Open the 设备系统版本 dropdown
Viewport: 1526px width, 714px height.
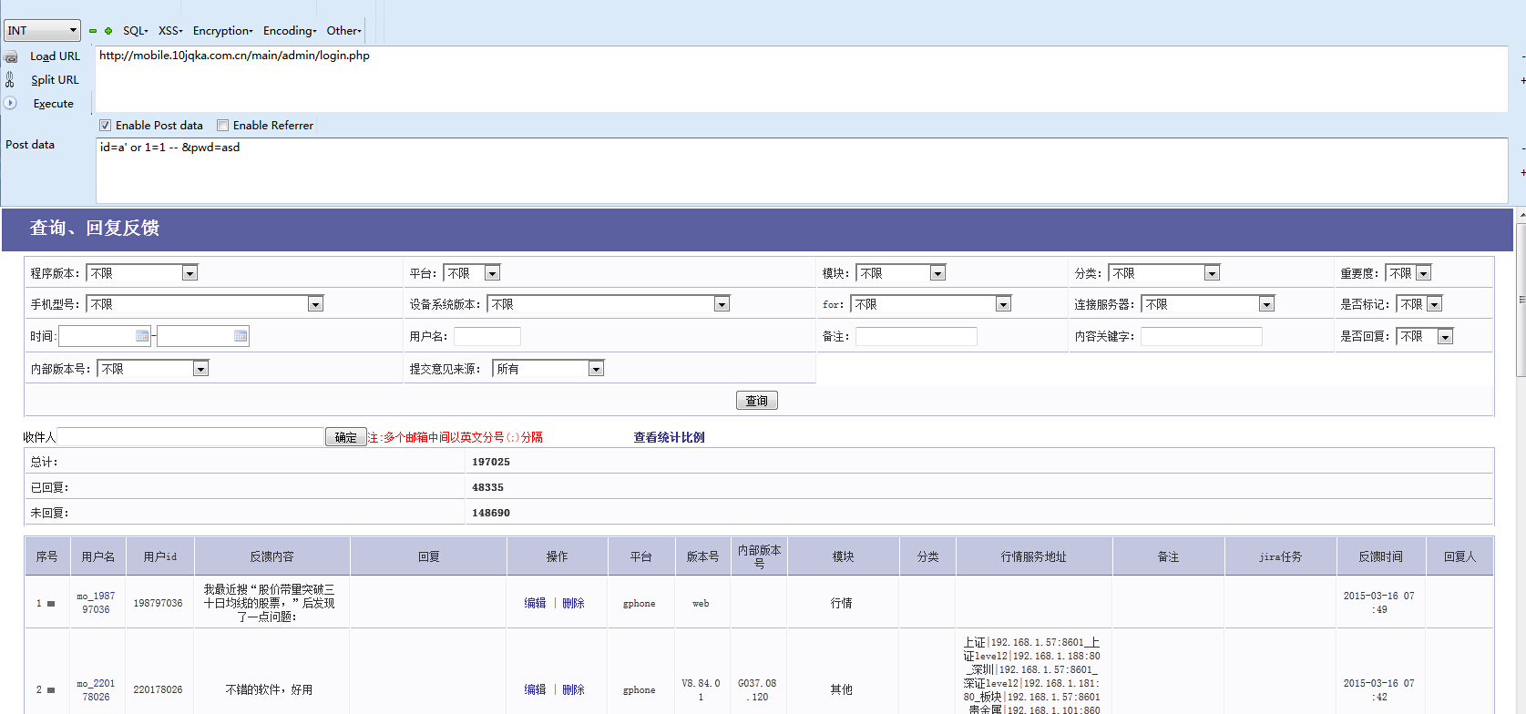609,304
